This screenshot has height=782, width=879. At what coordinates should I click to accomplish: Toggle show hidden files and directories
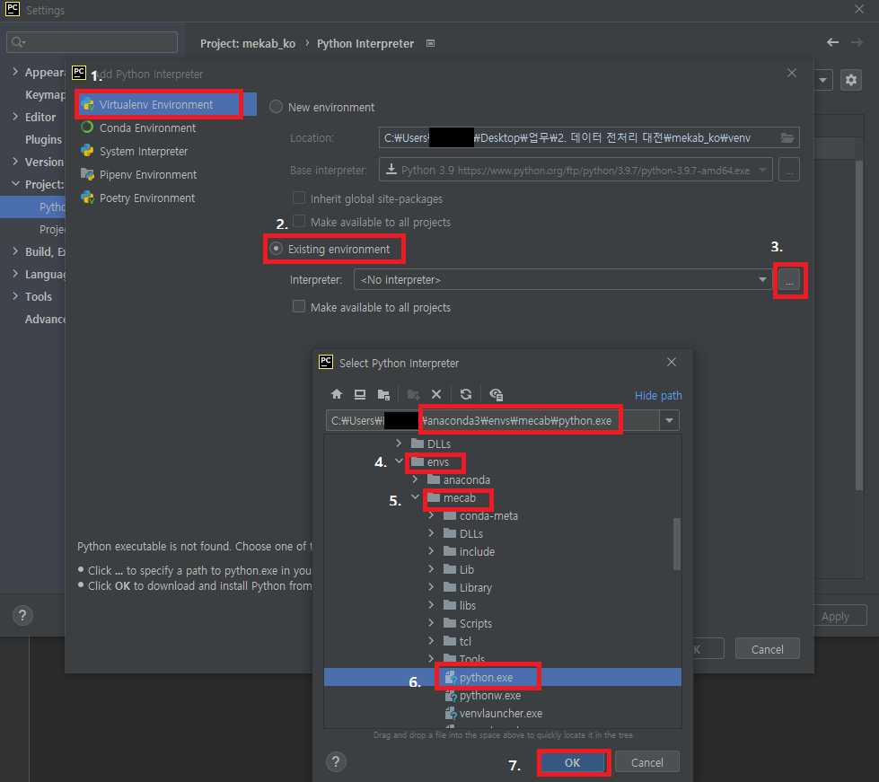pos(497,395)
